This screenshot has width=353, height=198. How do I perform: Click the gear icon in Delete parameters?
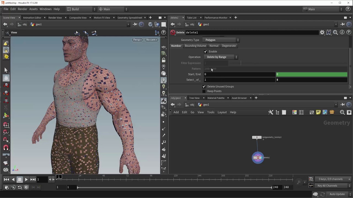[322, 32]
